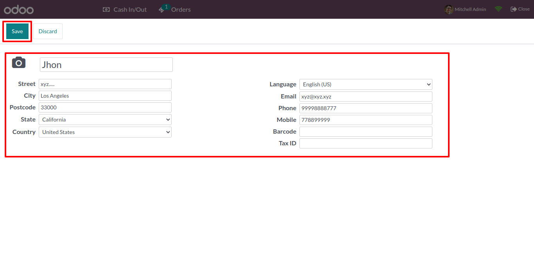Screen dimensions: 534x261
Task: Focus the Street input field
Action: pos(105,84)
